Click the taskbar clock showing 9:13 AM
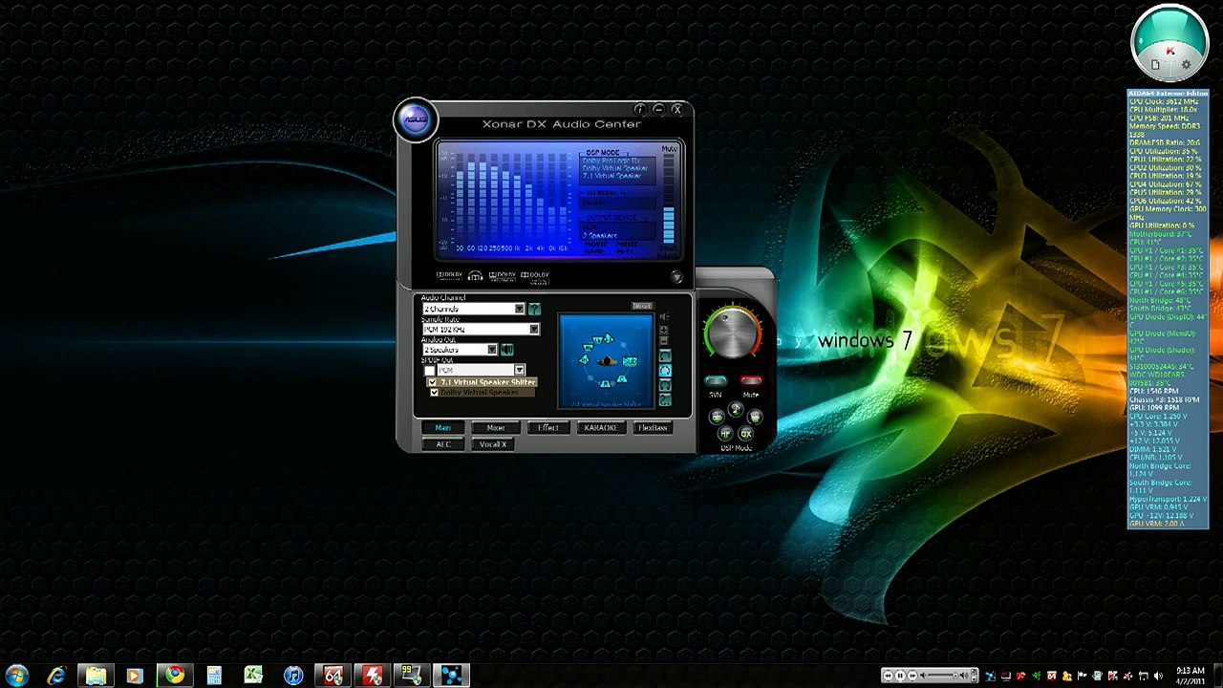Viewport: 1223px width, 688px height. click(1191, 677)
